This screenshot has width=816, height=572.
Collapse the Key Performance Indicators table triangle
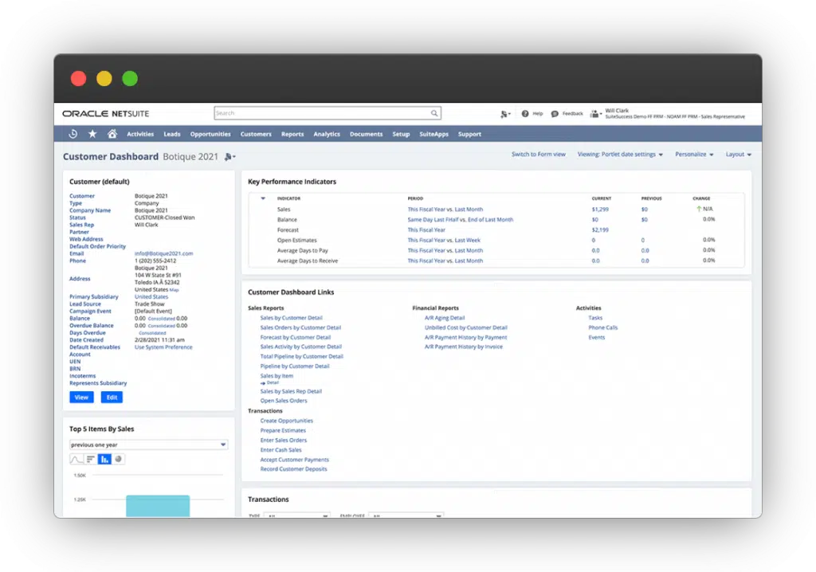pyautogui.click(x=263, y=198)
